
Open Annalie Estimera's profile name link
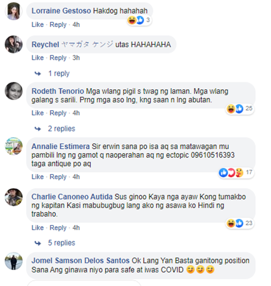(x=60, y=146)
